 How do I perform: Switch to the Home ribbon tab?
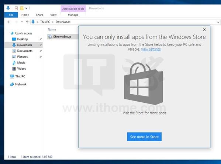click(25, 15)
